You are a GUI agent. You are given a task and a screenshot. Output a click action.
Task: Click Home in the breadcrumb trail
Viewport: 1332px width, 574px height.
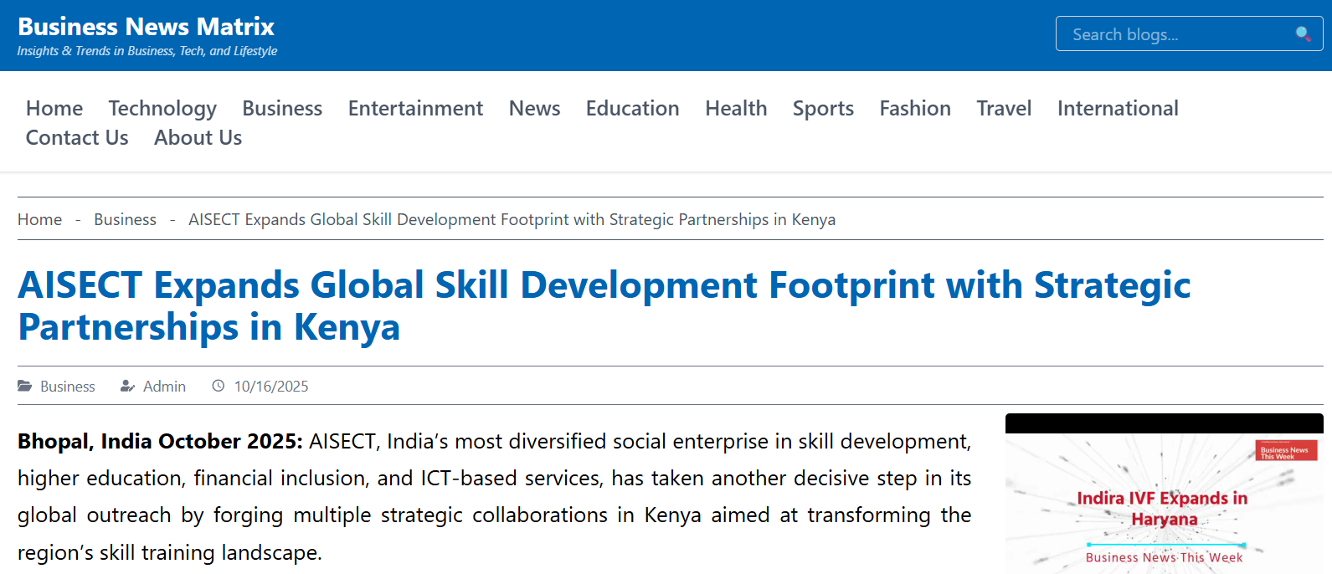point(39,219)
